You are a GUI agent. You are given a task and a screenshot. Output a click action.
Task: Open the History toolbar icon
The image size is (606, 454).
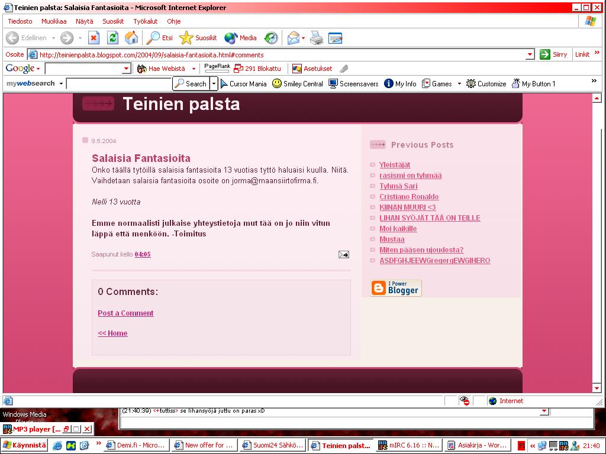point(270,38)
